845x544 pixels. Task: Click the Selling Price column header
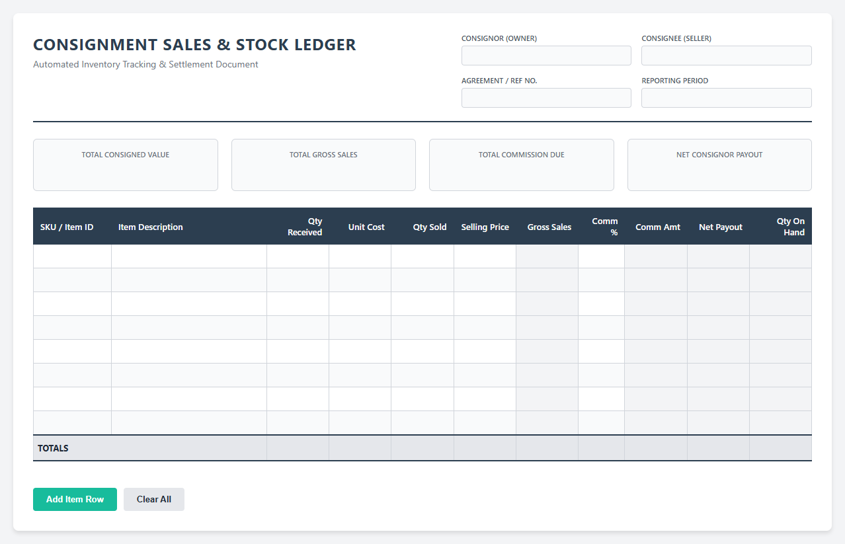coord(485,227)
